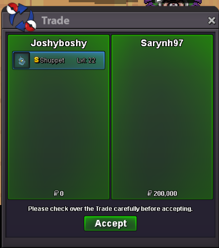Click empty area of Sarynh97's offer panel
The height and width of the screenshot is (248, 219).
pyautogui.click(x=162, y=119)
